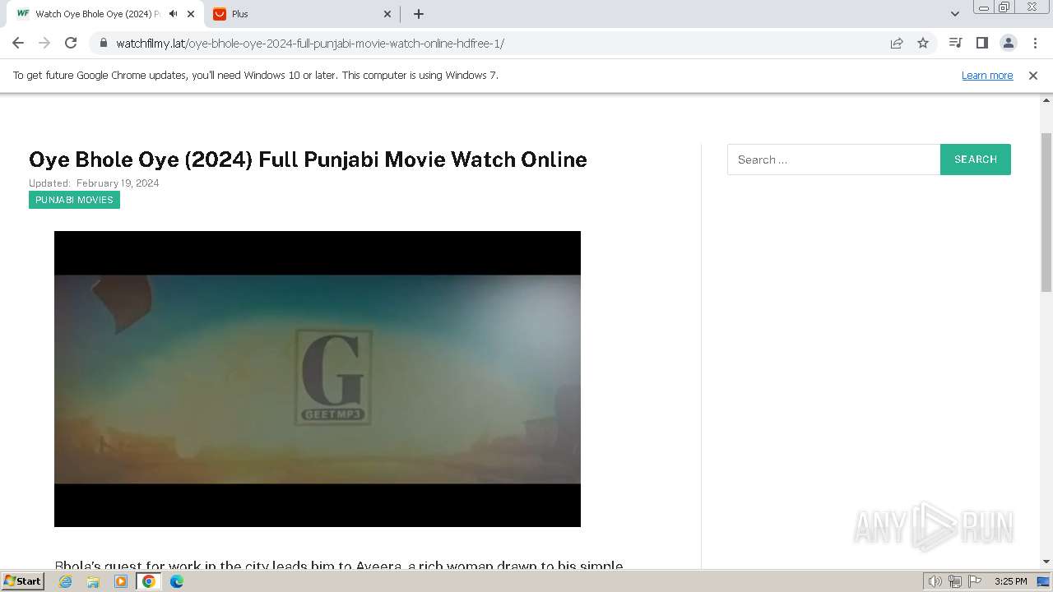Open the PUNJABI MOVIES category tag
1053x592 pixels.
pyautogui.click(x=74, y=200)
